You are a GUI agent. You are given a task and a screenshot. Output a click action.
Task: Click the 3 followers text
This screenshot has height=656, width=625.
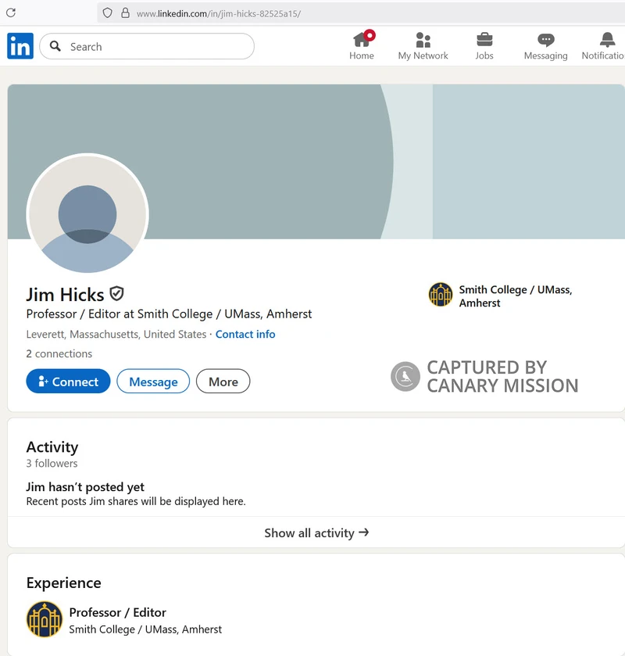(x=52, y=464)
